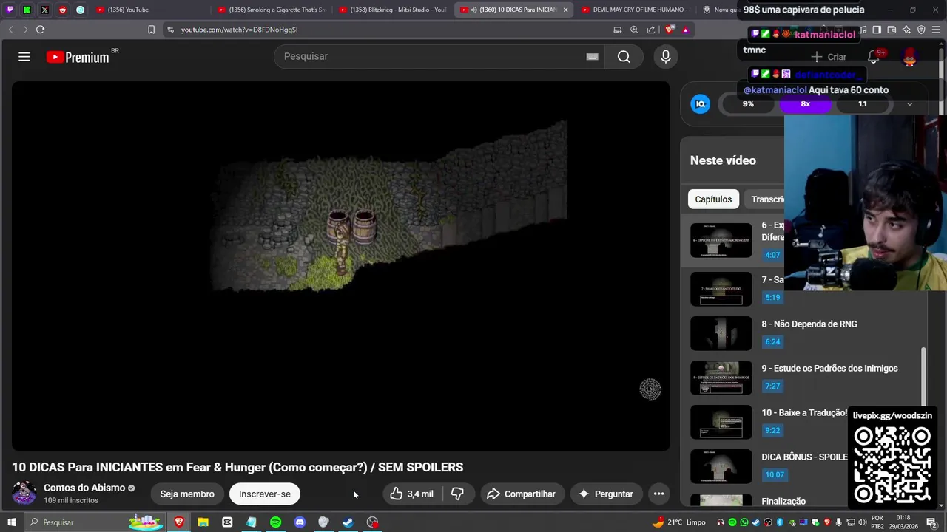The height and width of the screenshot is (532, 947).
Task: Open the pinned X tab
Action: 45,10
